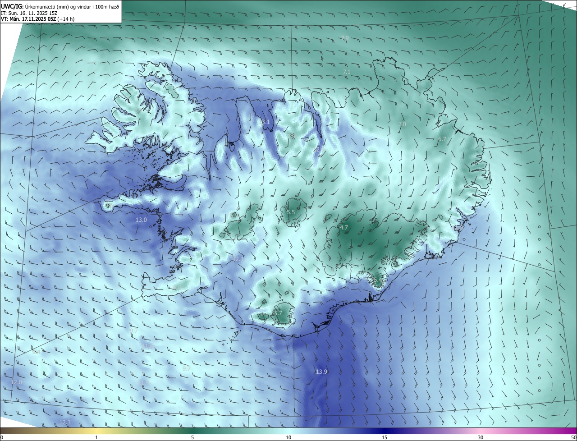Image resolution: width=577 pixels, height=441 pixels.
Task: Click the 13.0 value label on the map
Action: click(x=141, y=220)
